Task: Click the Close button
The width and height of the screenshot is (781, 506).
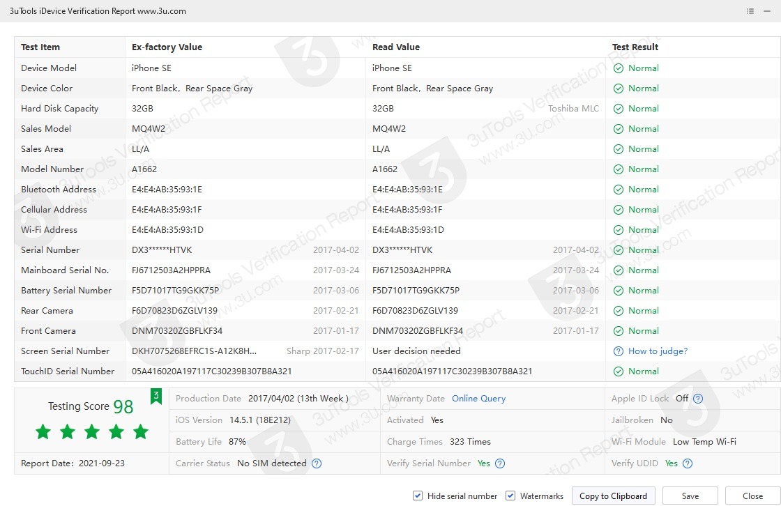Action: [x=752, y=496]
